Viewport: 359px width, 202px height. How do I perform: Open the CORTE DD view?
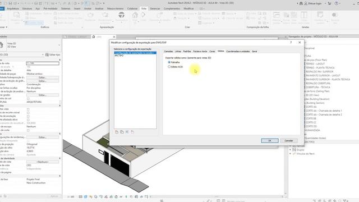[311, 126]
